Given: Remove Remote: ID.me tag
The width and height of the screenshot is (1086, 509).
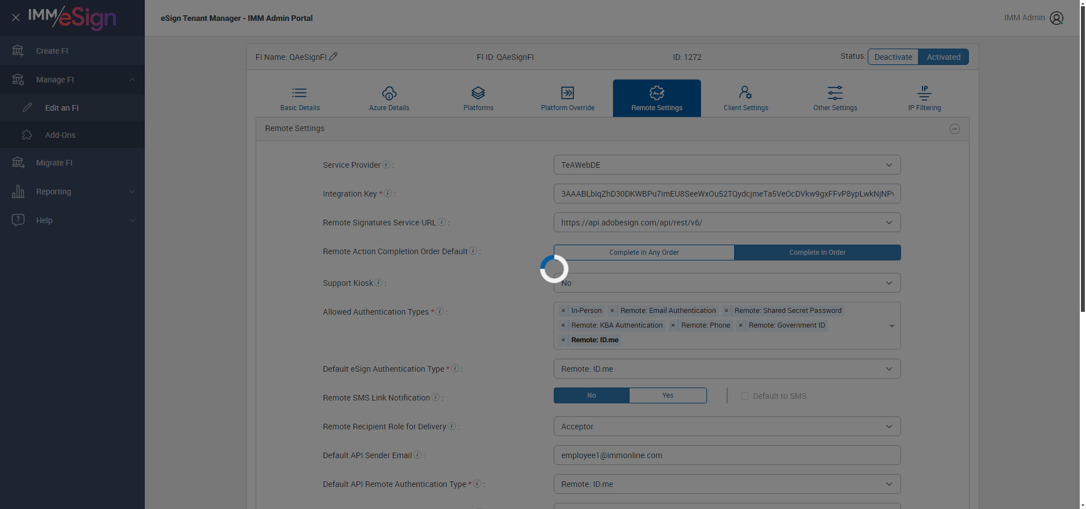Looking at the screenshot, I should [x=563, y=340].
